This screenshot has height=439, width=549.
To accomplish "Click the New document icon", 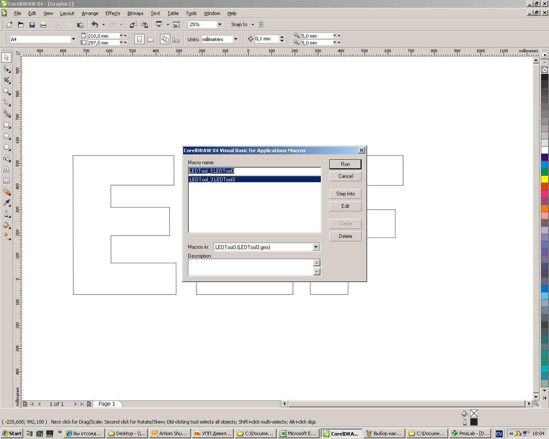I will point(9,24).
